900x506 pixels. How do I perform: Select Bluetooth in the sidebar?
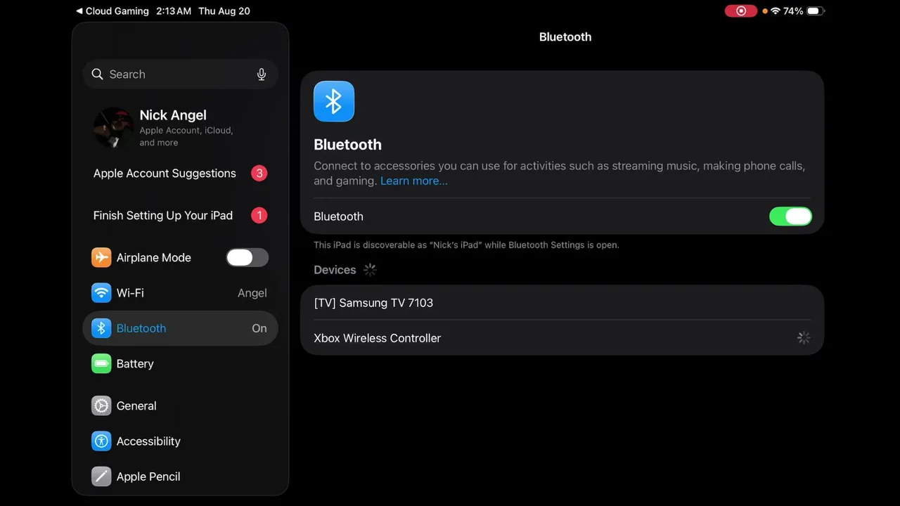[180, 328]
